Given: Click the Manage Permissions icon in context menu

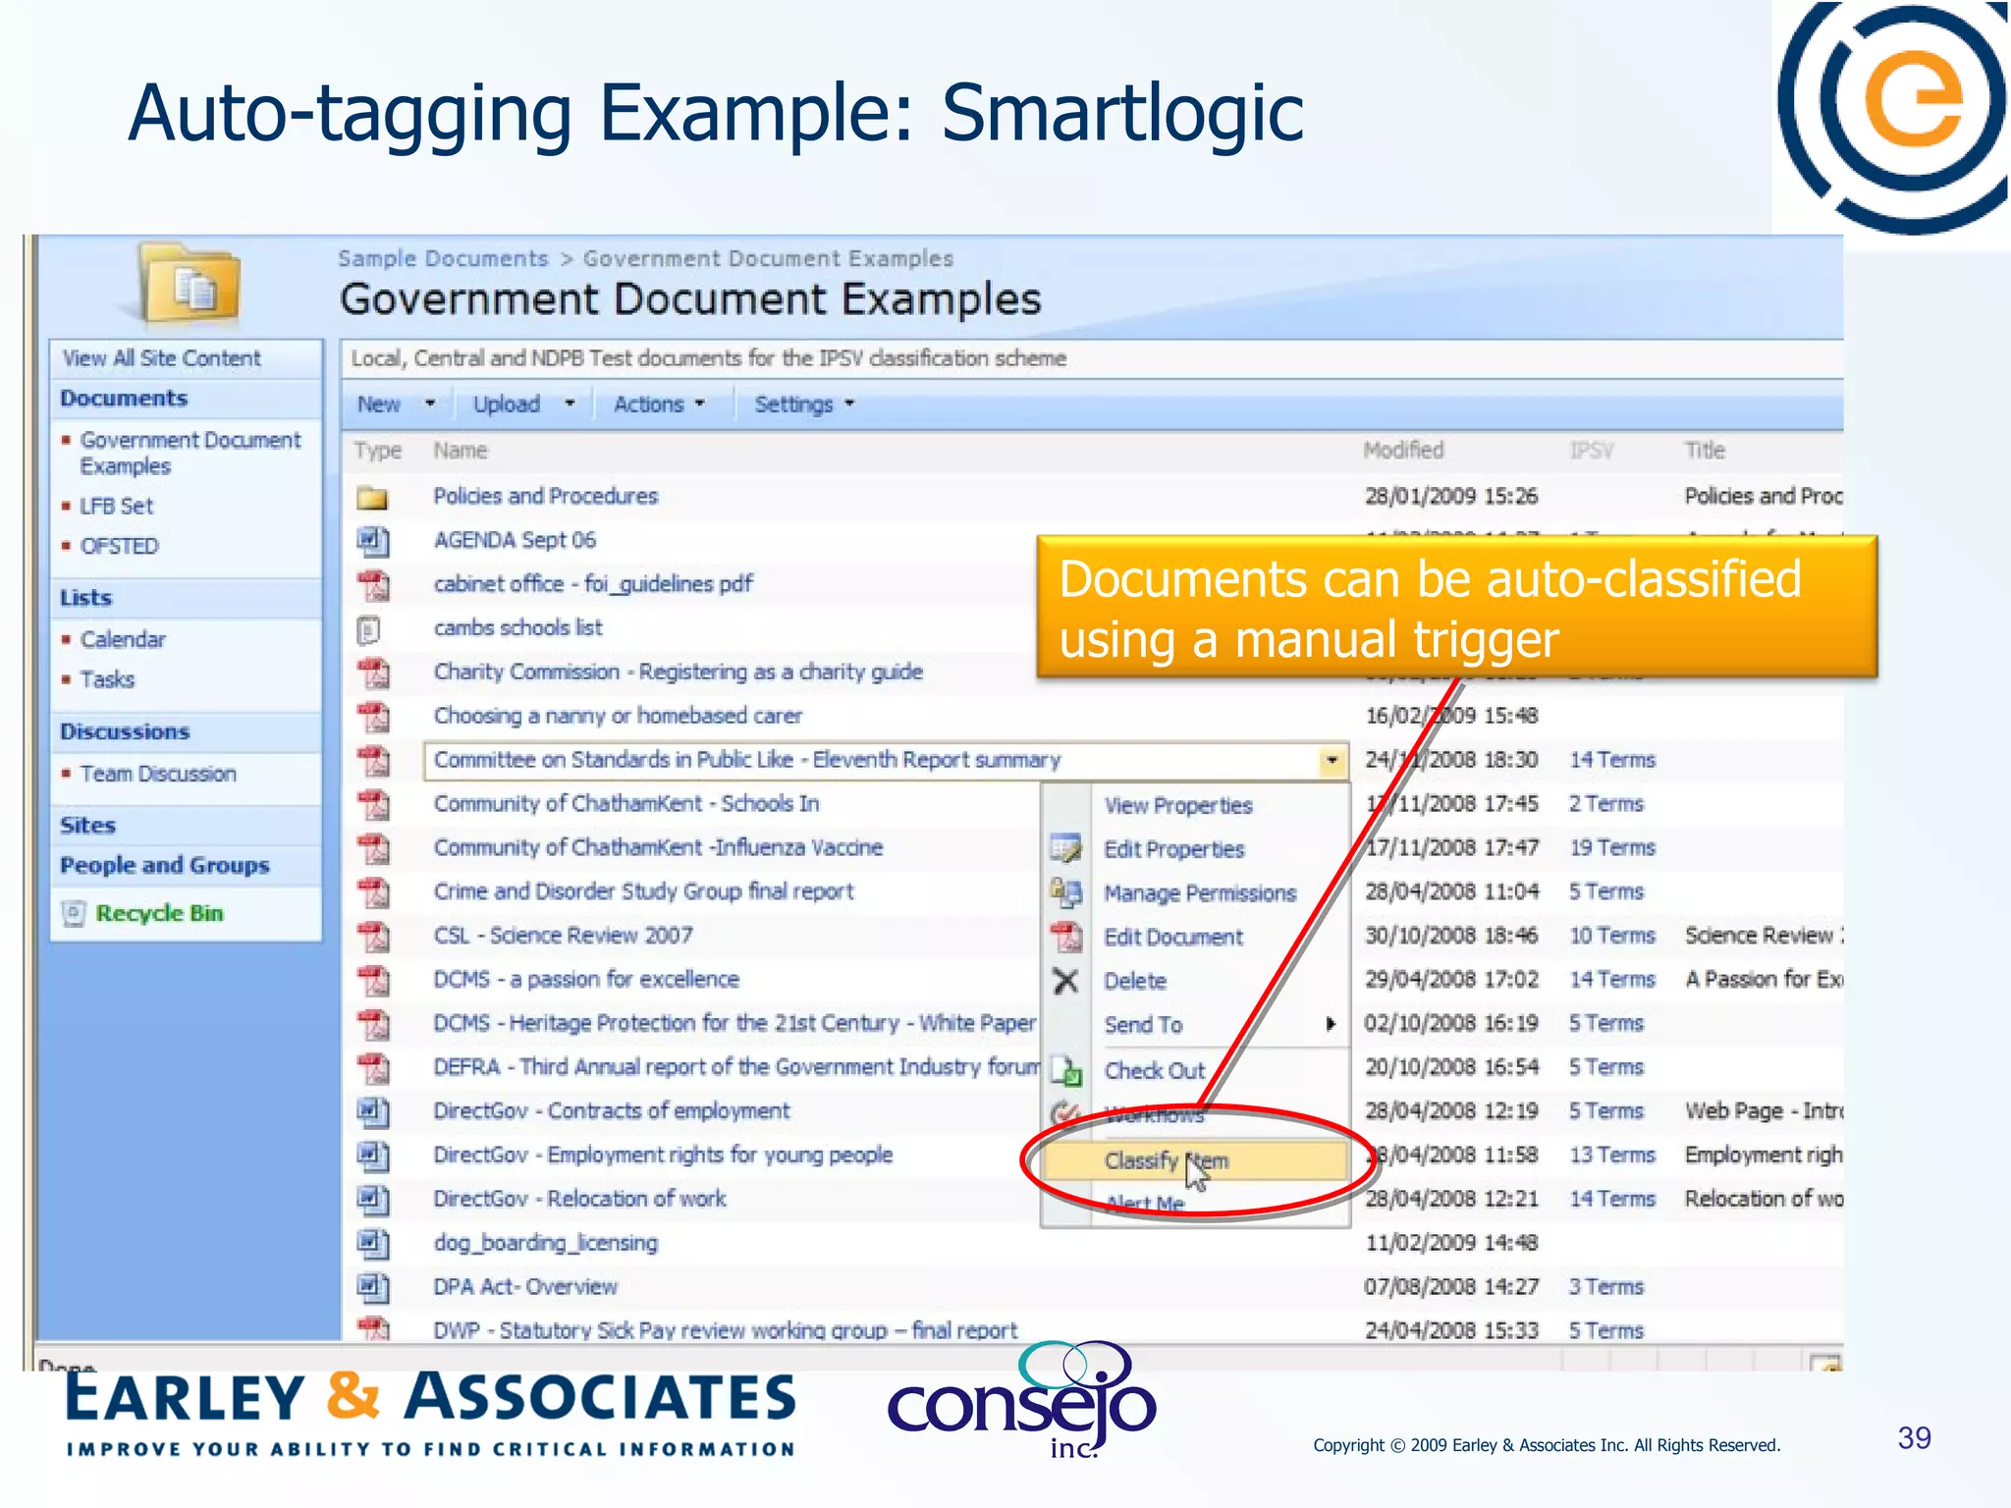Looking at the screenshot, I should click(1065, 892).
